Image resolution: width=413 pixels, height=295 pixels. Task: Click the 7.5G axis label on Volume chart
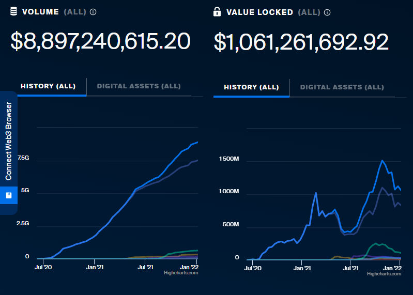(x=23, y=158)
